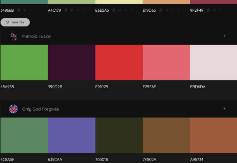Select the purple 635CAA color swatch
This screenshot has height=163, width=237.
tap(71, 135)
